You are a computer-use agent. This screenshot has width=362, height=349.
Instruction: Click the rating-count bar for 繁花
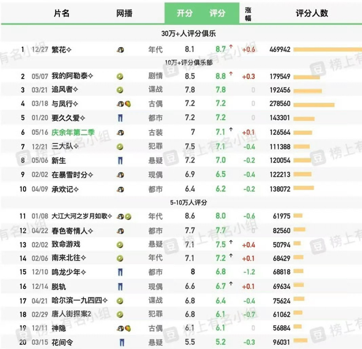point(328,49)
